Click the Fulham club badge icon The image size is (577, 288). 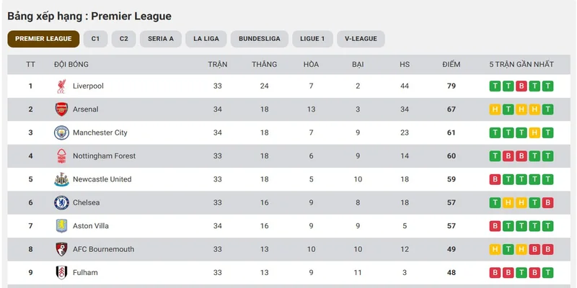pos(61,273)
